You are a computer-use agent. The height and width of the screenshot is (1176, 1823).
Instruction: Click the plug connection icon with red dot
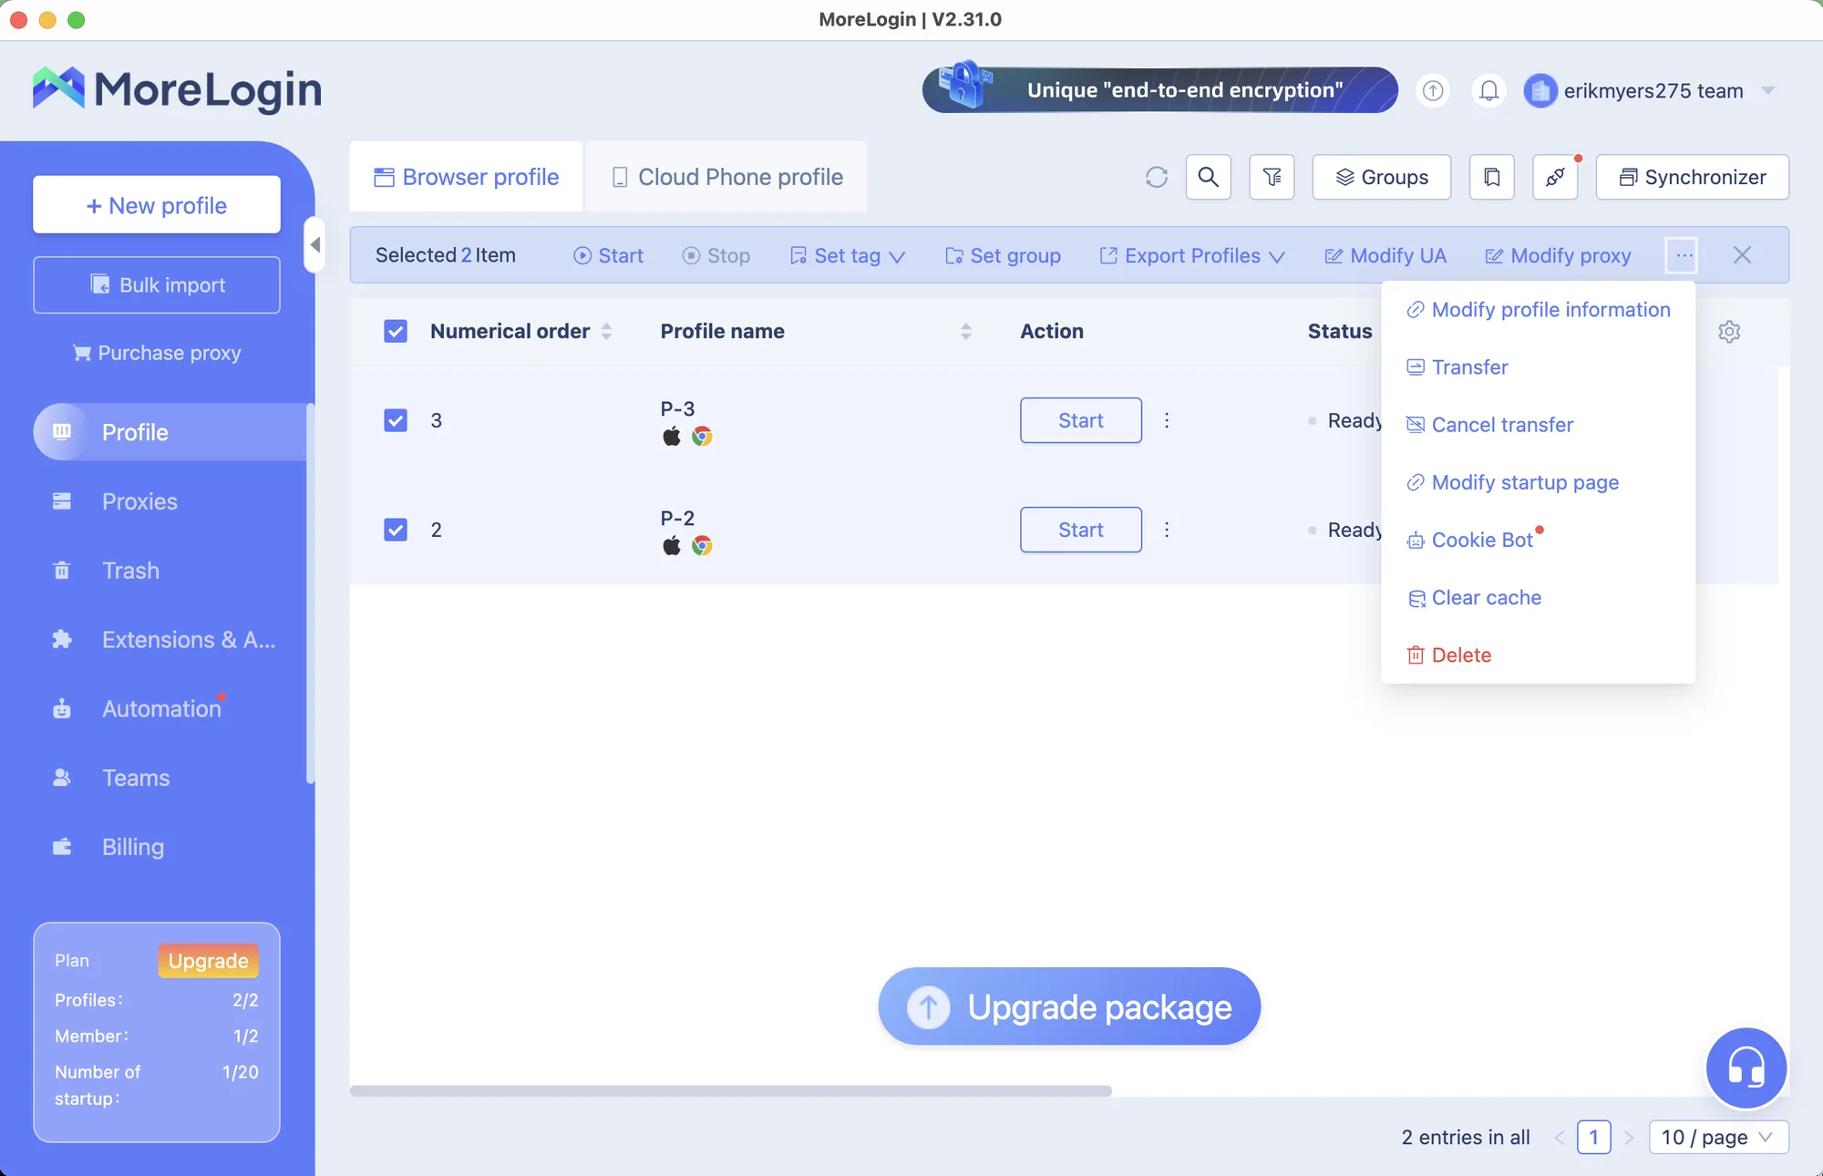coord(1556,177)
